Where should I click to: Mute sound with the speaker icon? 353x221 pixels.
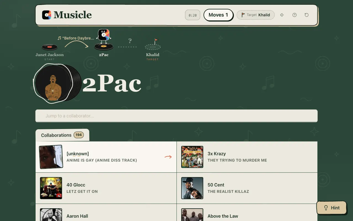(x=282, y=15)
